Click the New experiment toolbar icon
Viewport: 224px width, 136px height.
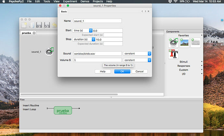pyautogui.click(x=24, y=25)
